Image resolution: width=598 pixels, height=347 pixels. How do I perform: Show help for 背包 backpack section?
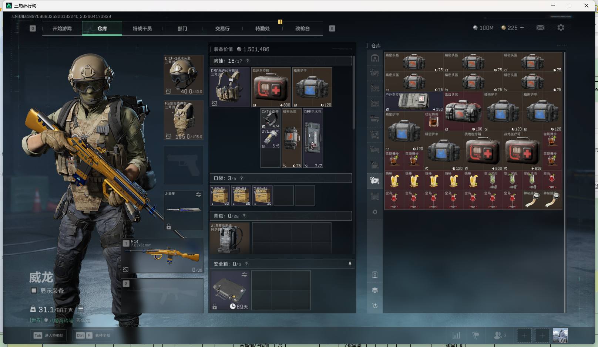click(244, 216)
